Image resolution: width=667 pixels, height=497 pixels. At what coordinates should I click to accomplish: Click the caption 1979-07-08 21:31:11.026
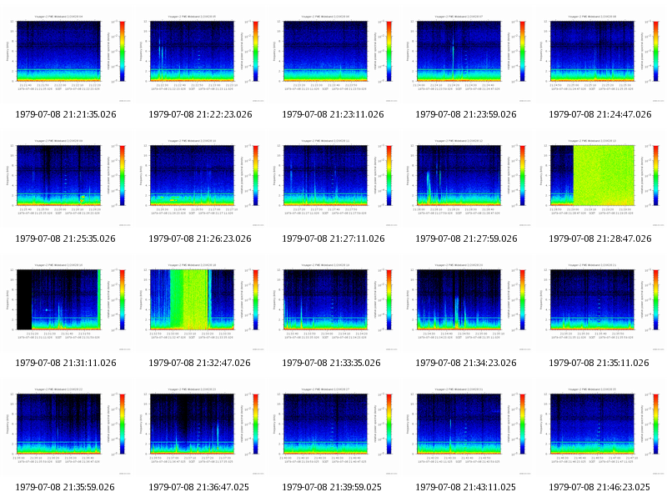point(66,363)
